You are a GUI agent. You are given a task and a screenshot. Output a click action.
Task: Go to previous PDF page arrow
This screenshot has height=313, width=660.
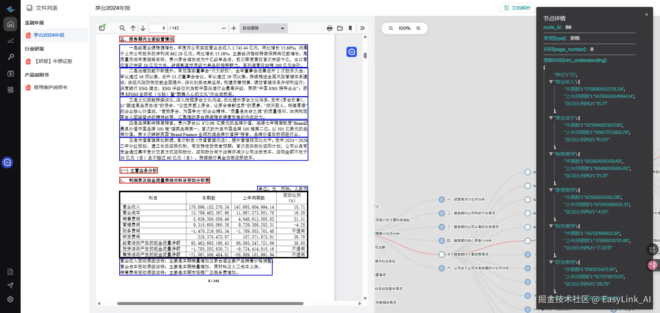(x=133, y=28)
